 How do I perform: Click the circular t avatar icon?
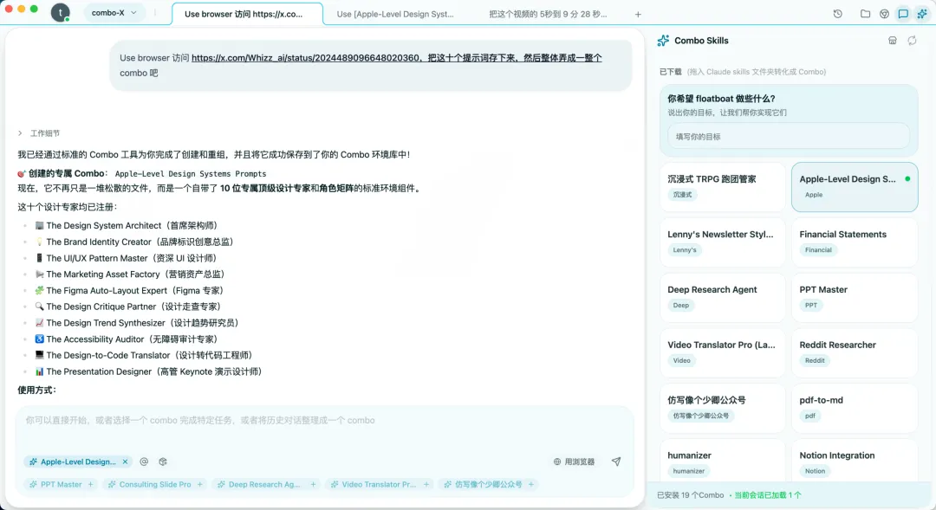coord(59,13)
